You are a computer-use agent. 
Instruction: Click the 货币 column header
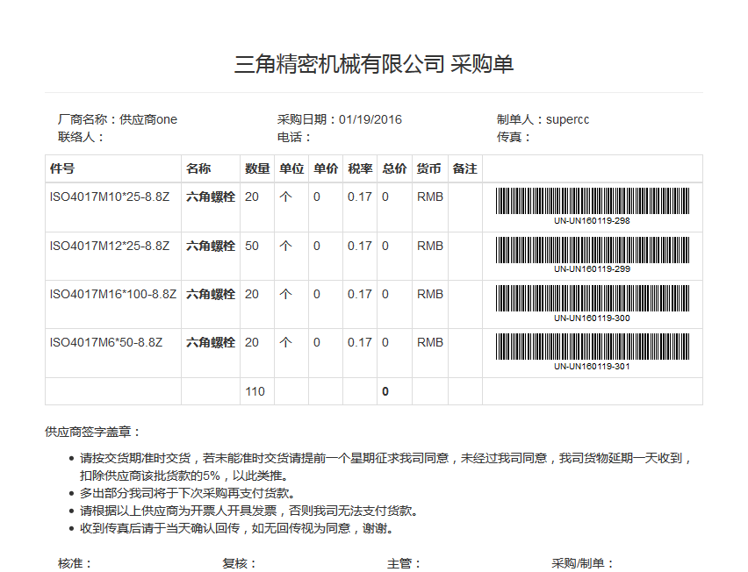coord(429,168)
